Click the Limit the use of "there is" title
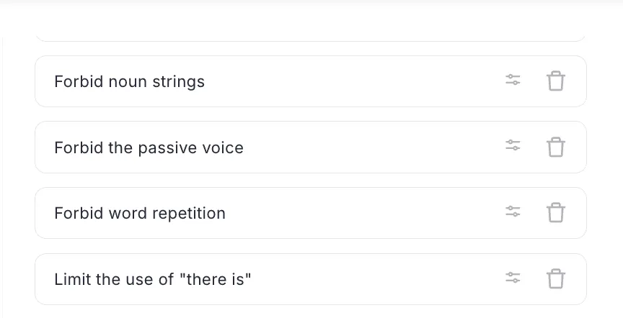Viewport: 623px width, 318px height. pyautogui.click(x=153, y=279)
